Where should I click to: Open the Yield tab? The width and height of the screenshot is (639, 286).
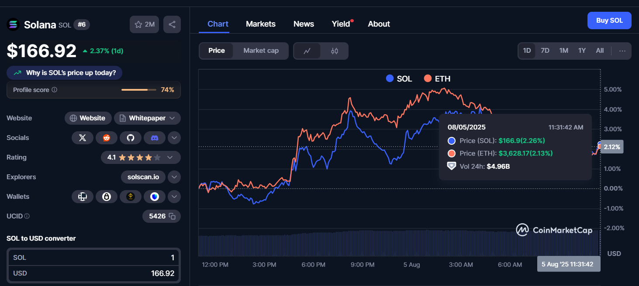[x=341, y=24]
